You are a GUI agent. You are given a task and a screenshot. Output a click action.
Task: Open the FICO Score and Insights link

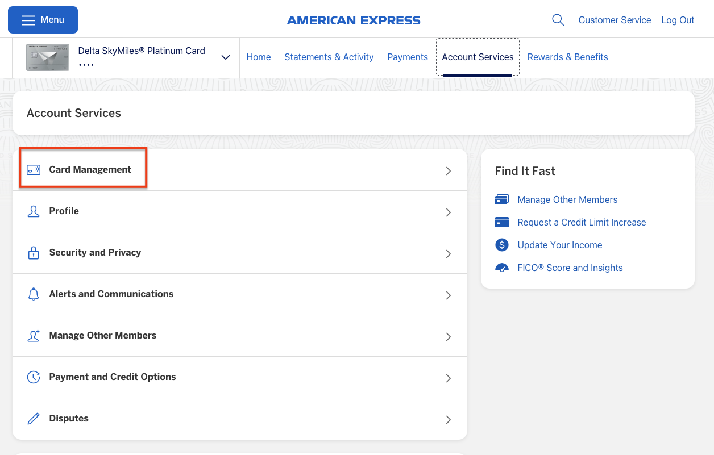(x=570, y=268)
